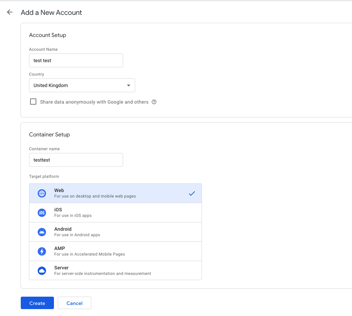Image resolution: width=352 pixels, height=316 pixels.
Task: Click the iOS platform title text
Action: point(58,210)
